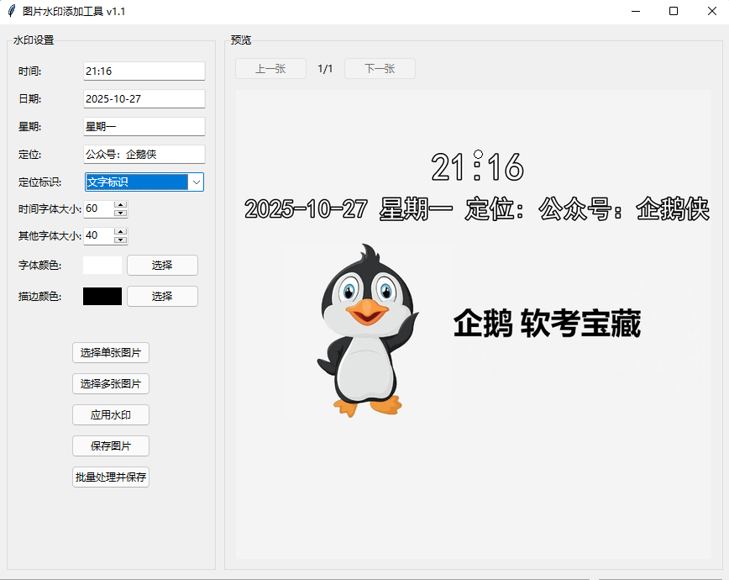Open the 定位标识 dropdown list
The image size is (729, 580).
(x=196, y=182)
